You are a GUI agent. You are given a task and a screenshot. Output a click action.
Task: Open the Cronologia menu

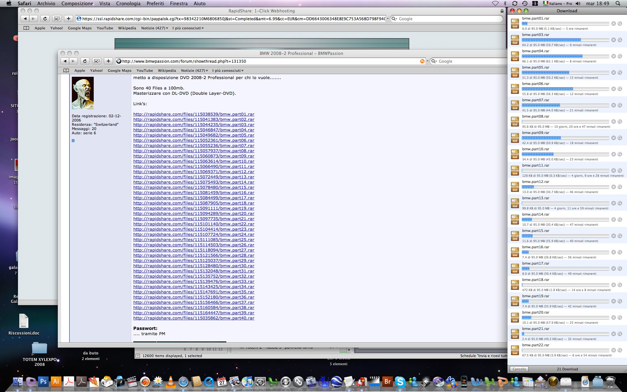(x=128, y=4)
